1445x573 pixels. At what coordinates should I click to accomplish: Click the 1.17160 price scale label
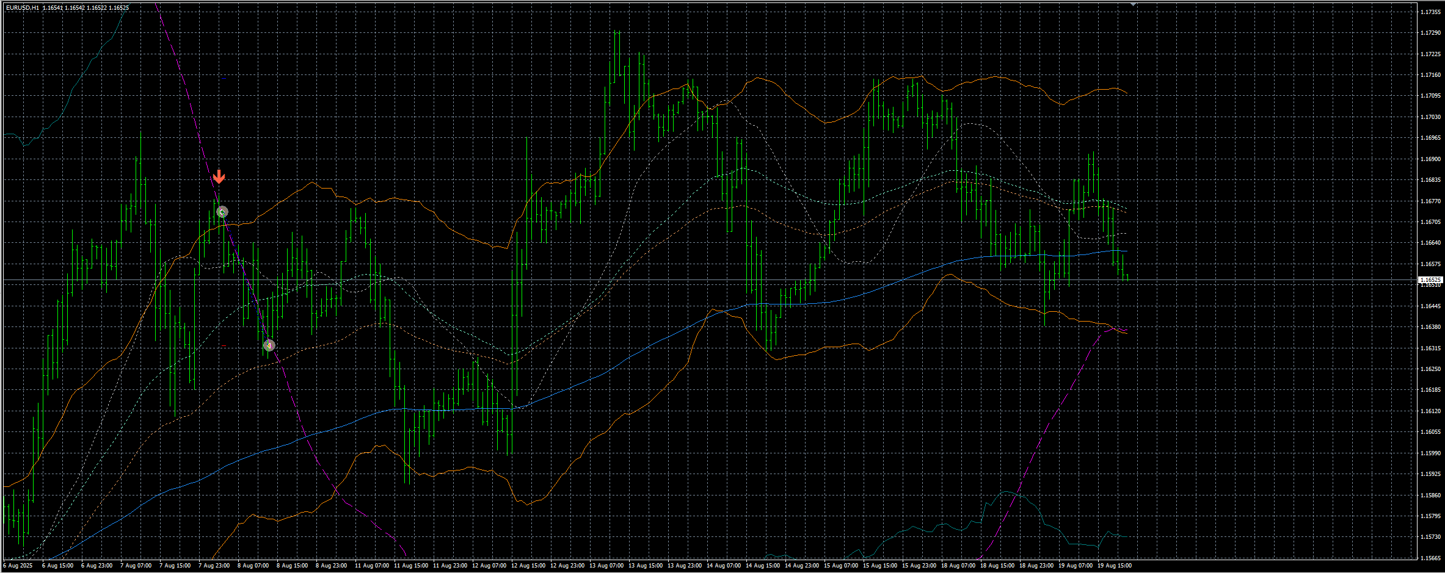pos(1430,75)
